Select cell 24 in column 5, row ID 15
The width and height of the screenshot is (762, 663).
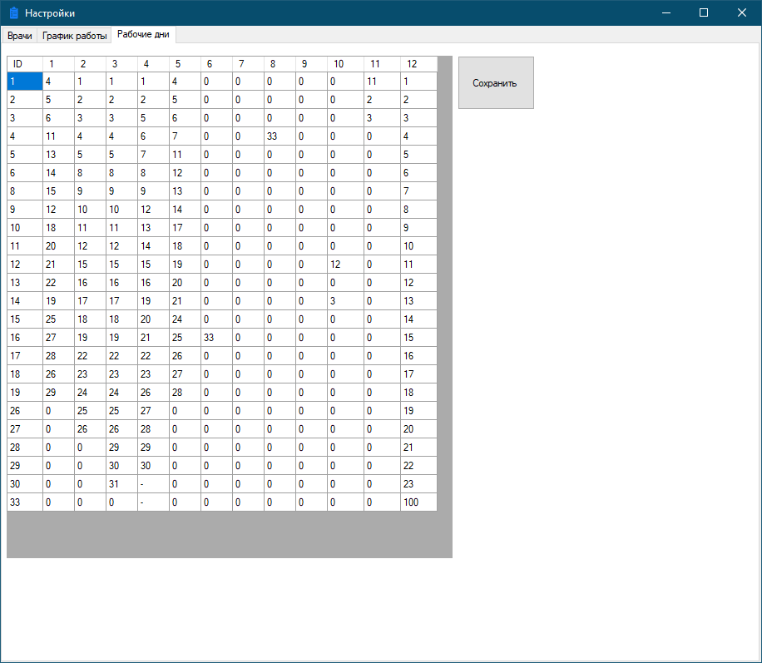(185, 319)
